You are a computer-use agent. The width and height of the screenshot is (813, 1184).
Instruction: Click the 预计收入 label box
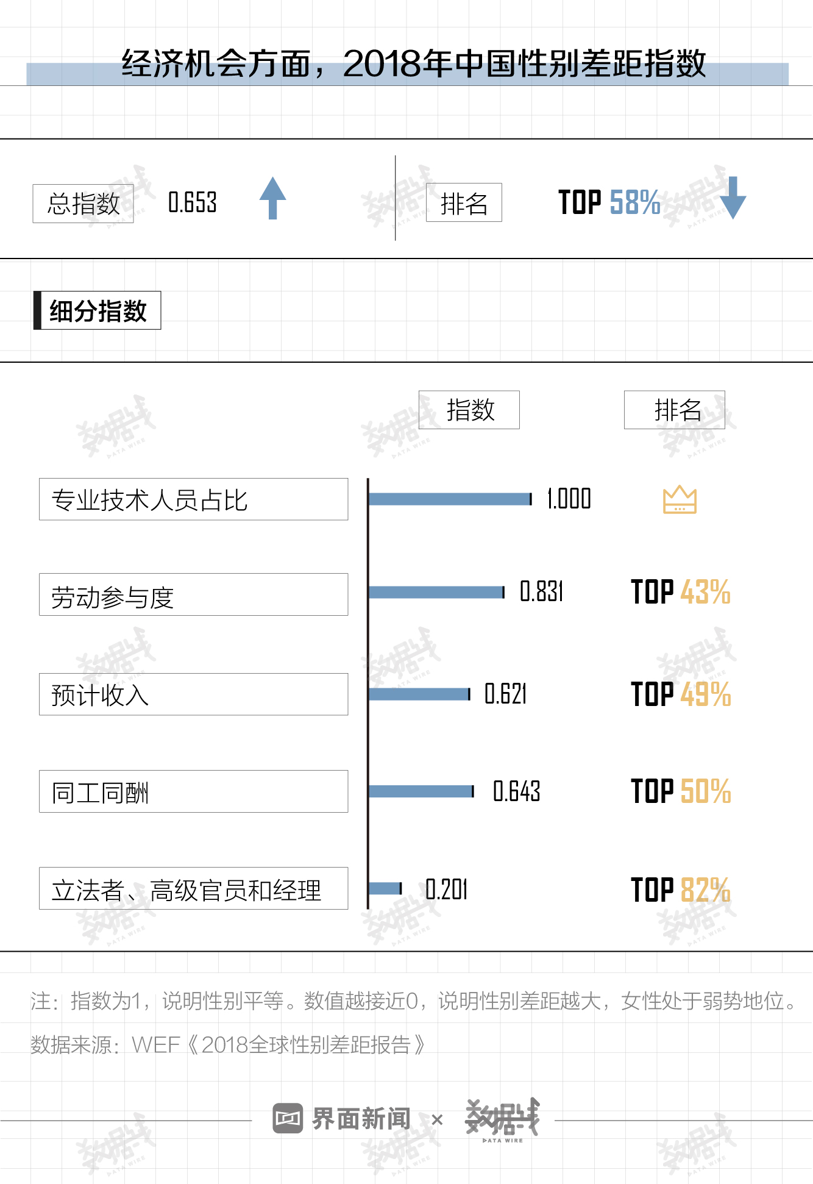pos(193,694)
